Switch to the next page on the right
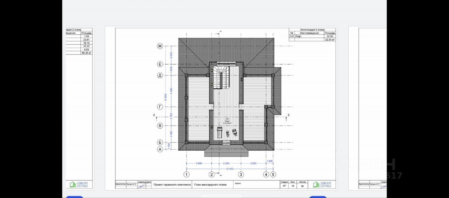This screenshot has width=449, height=198. (x=368, y=108)
